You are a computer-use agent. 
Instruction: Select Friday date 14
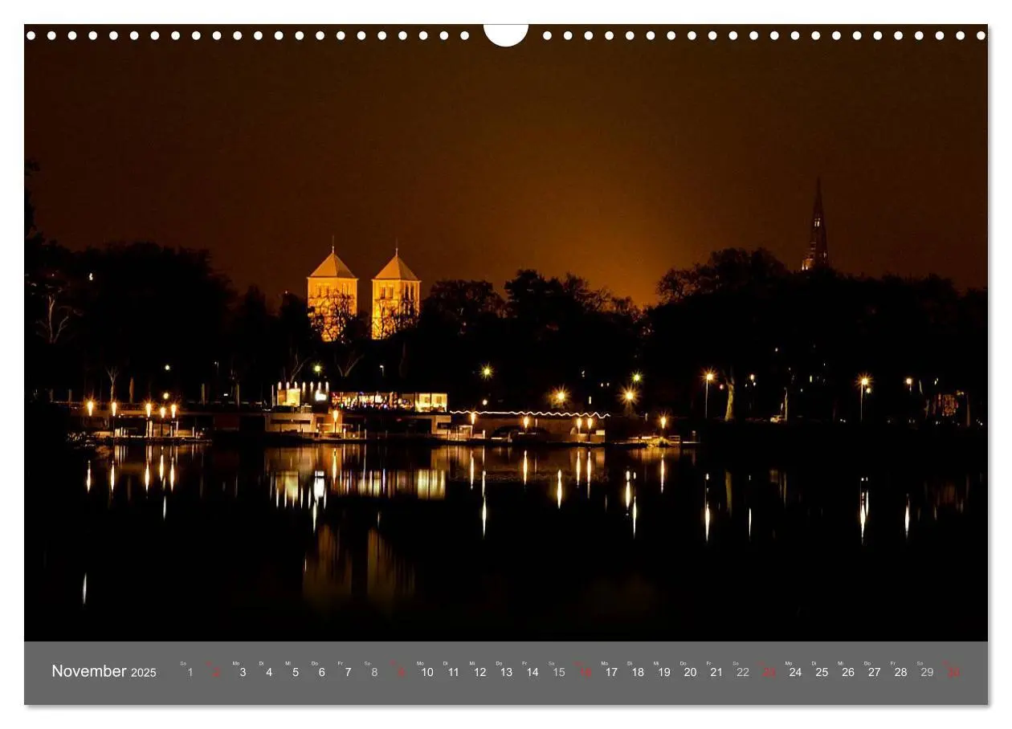pos(533,672)
